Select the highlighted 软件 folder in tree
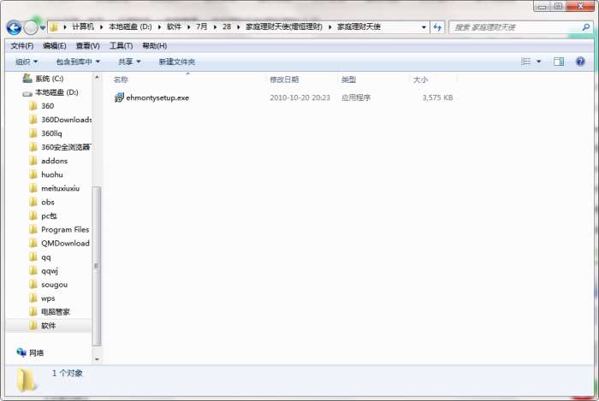 (x=49, y=326)
